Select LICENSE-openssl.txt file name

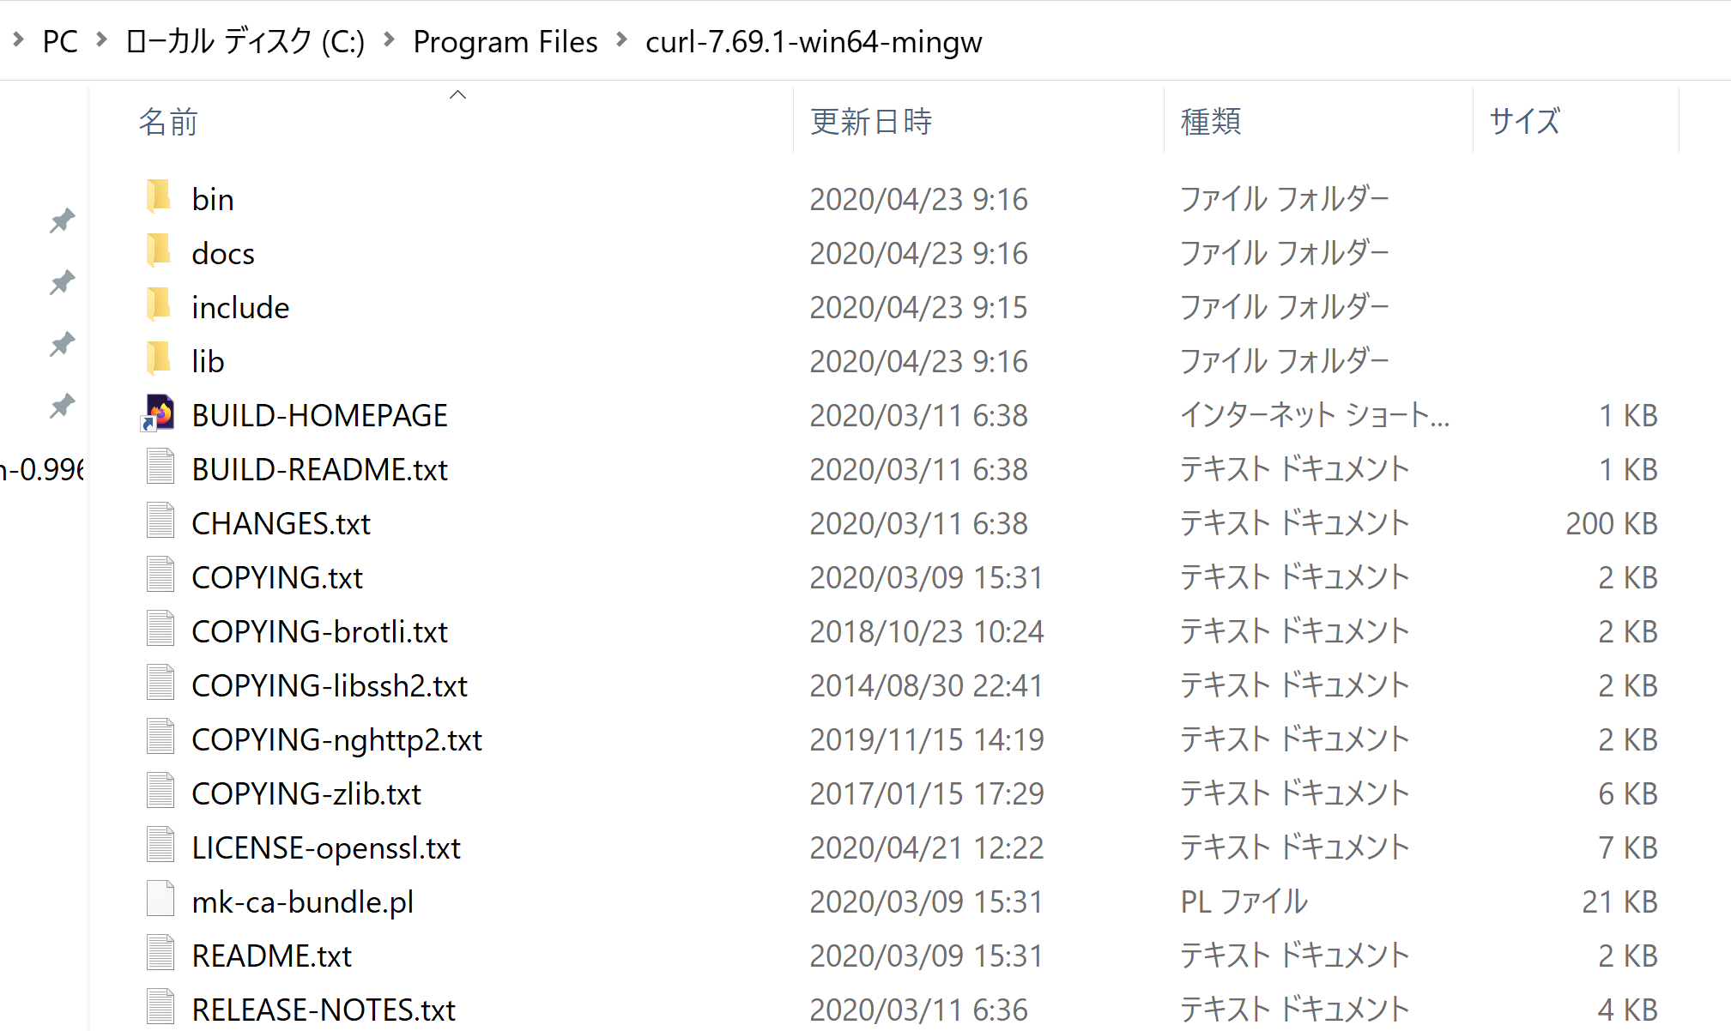[326, 847]
